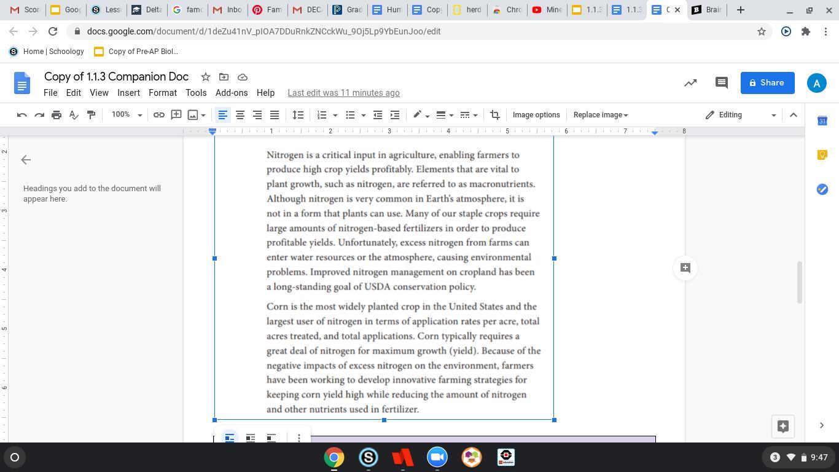This screenshot has width=839, height=472.
Task: Move document using the folder icon
Action: pos(224,77)
